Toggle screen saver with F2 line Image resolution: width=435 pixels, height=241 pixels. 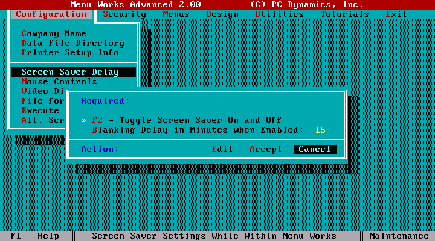(x=187, y=120)
